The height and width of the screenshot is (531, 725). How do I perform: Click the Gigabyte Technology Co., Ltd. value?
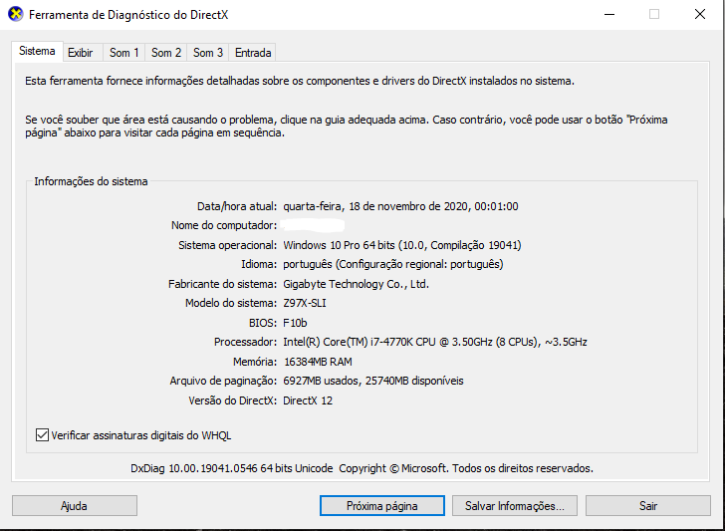pos(357,284)
